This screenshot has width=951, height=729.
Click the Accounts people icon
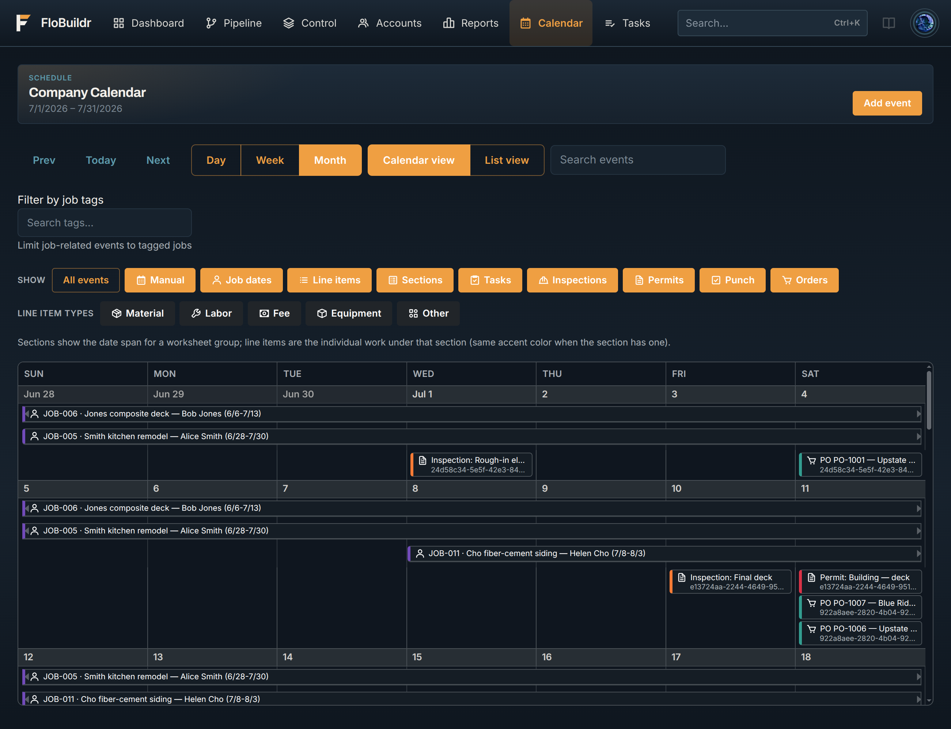click(x=363, y=23)
